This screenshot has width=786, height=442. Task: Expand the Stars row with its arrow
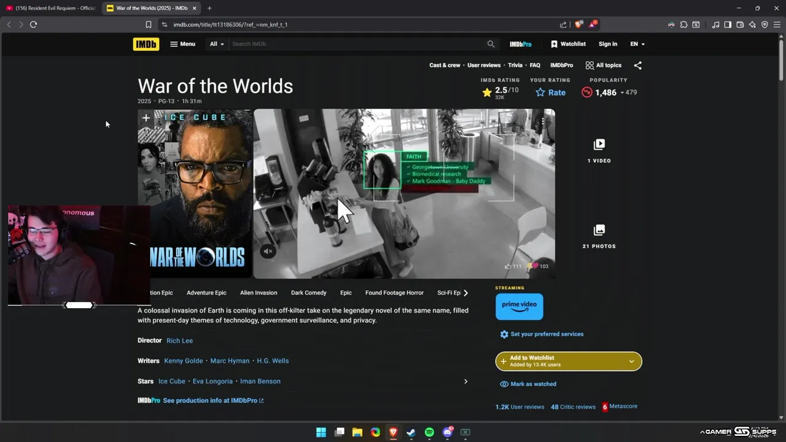point(465,381)
